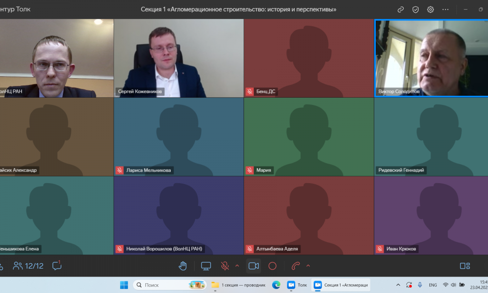Open the three-dots more menu
This screenshot has width=488, height=293.
pyautogui.click(x=446, y=10)
